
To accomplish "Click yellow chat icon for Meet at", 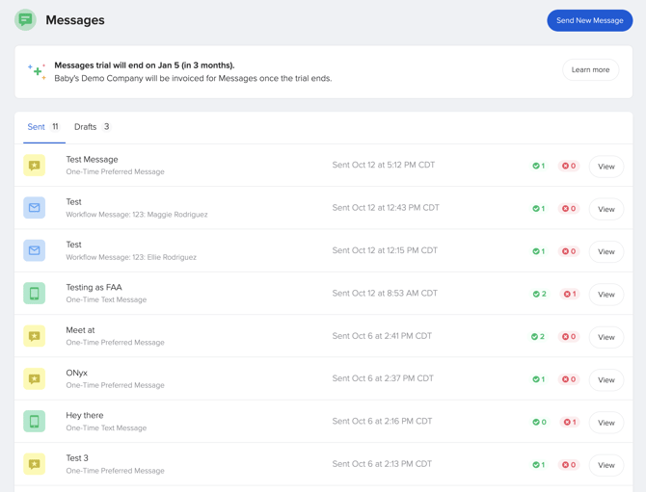I will coord(35,336).
